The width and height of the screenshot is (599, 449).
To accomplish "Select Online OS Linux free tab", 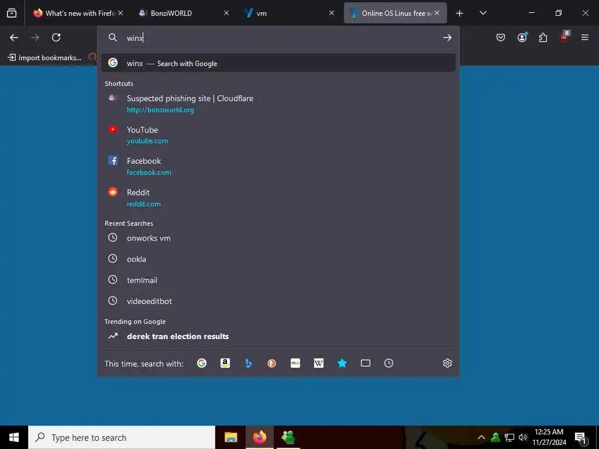I will tap(395, 13).
